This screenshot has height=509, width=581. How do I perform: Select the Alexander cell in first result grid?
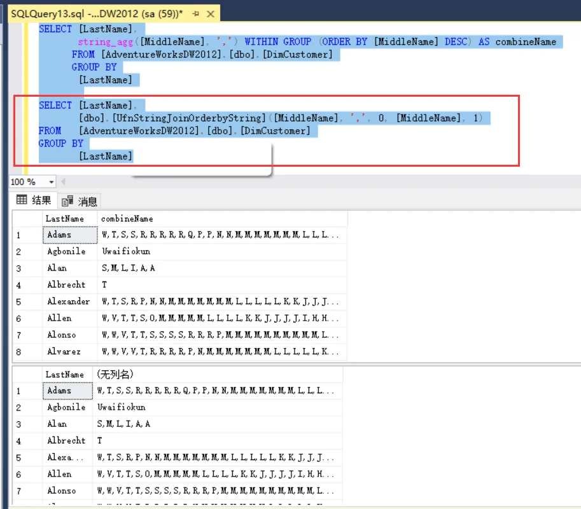coord(69,302)
